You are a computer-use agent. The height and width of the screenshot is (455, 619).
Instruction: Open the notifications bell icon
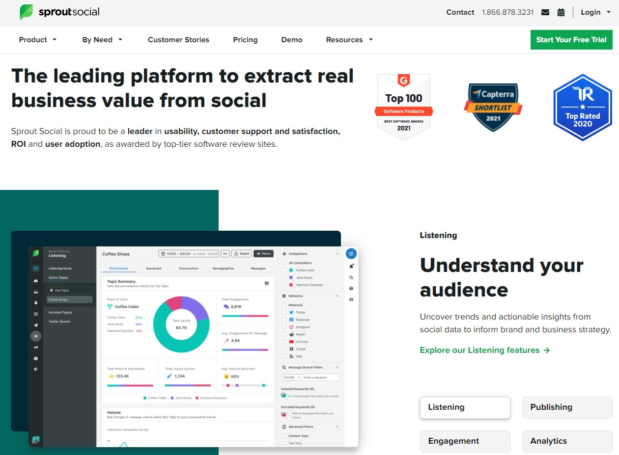click(351, 266)
